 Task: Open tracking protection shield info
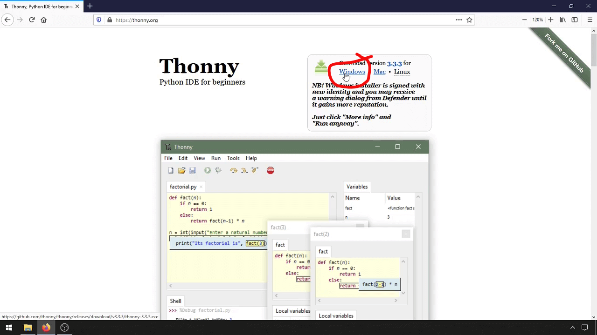(x=99, y=20)
